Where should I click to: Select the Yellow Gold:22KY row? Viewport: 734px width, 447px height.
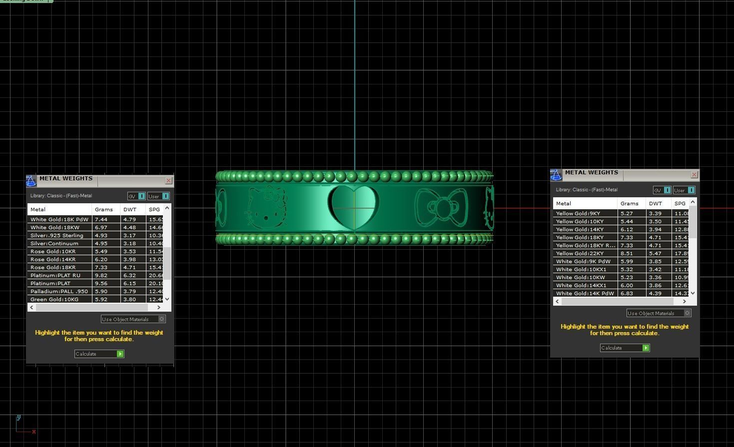click(x=621, y=253)
